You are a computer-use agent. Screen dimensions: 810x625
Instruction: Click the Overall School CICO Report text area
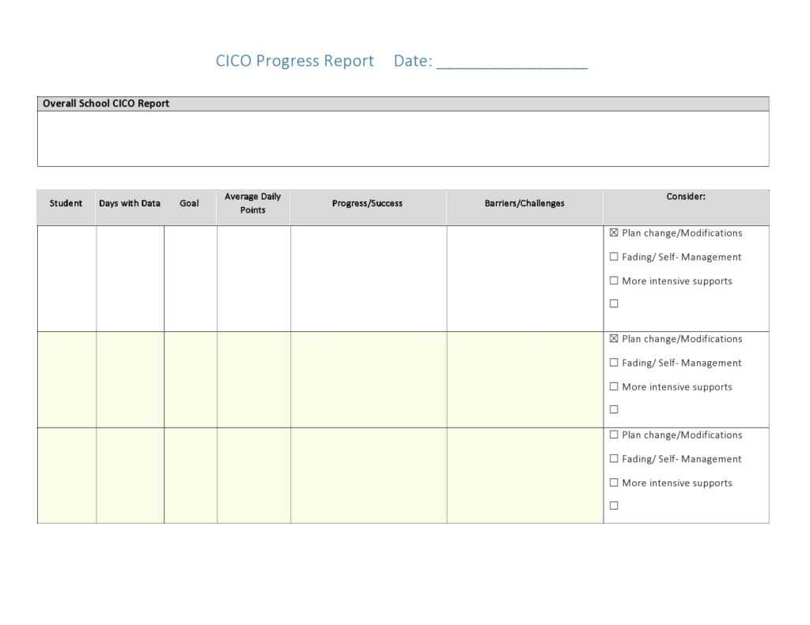403,137
